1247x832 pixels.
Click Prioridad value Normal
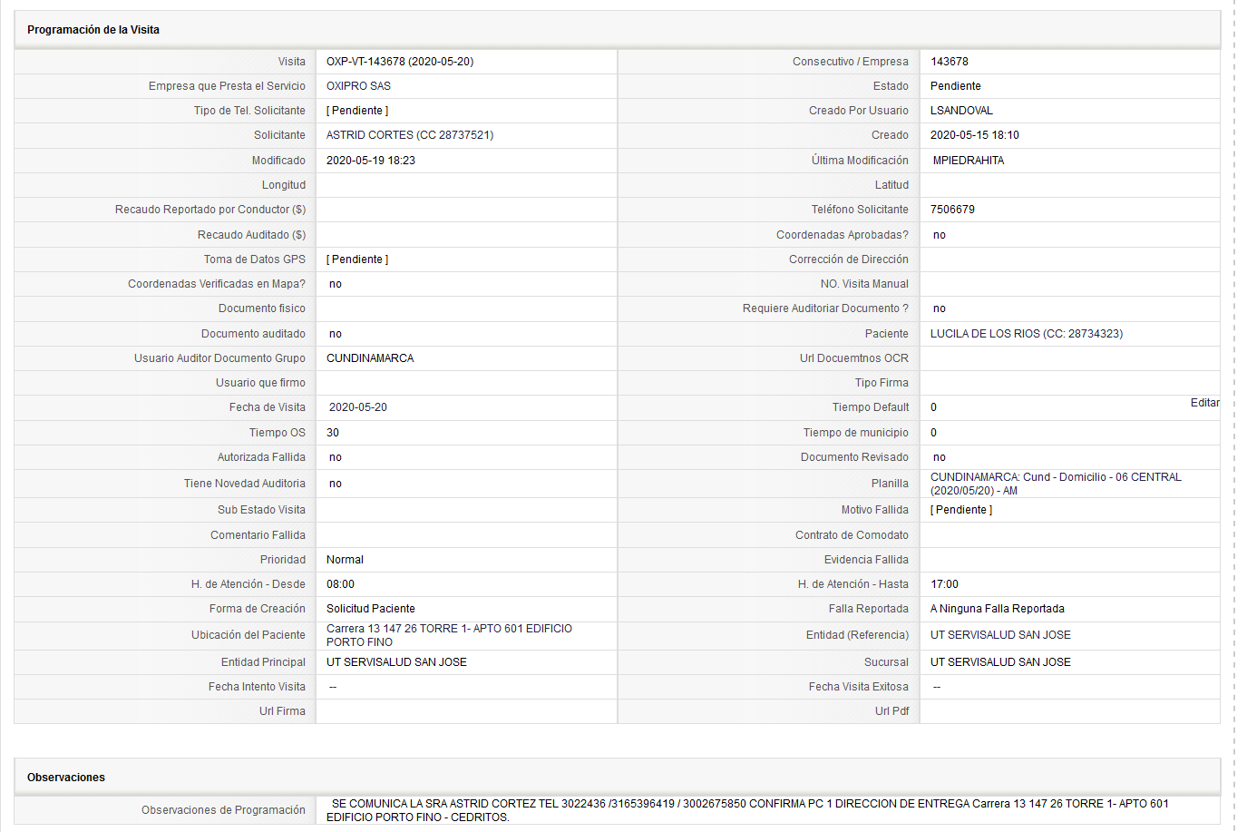point(345,560)
